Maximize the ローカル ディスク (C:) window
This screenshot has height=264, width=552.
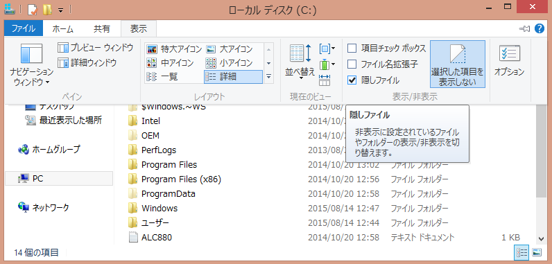coord(508,6)
